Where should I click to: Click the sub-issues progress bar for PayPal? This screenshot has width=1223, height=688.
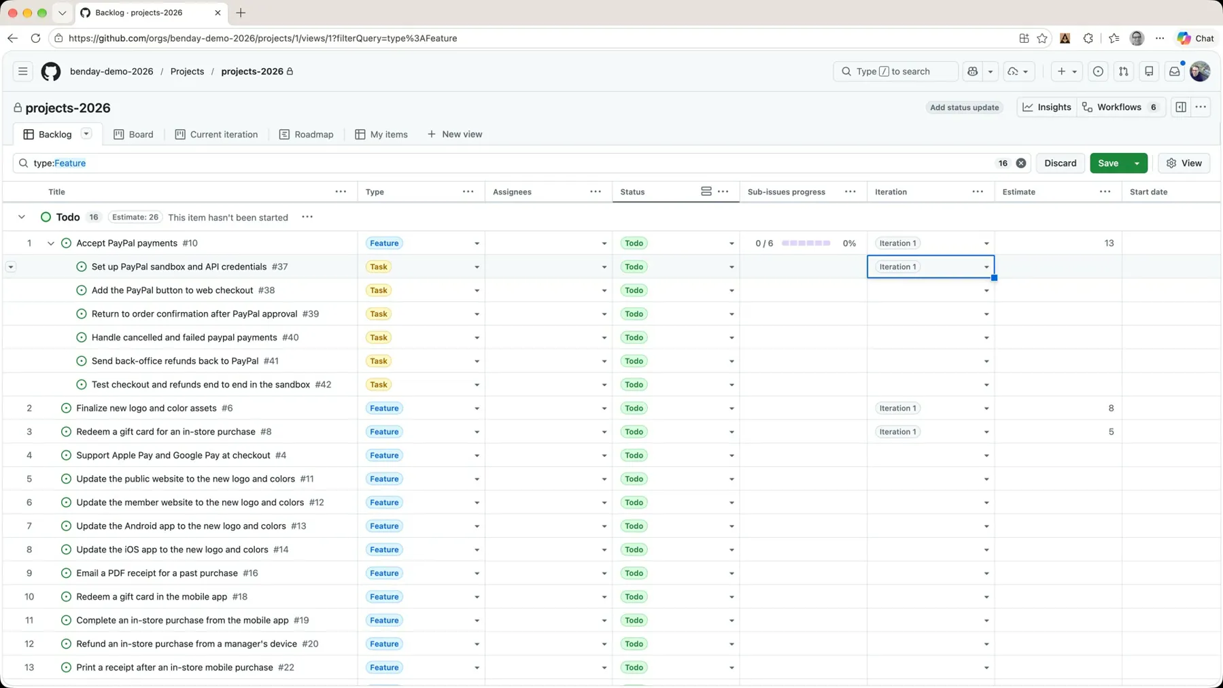coord(806,243)
